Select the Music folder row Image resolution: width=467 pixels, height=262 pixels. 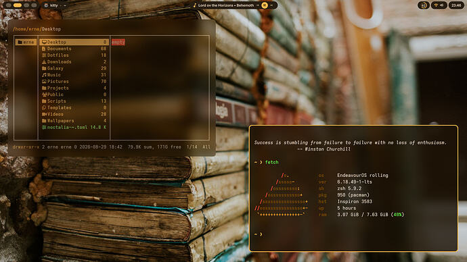[74, 75]
